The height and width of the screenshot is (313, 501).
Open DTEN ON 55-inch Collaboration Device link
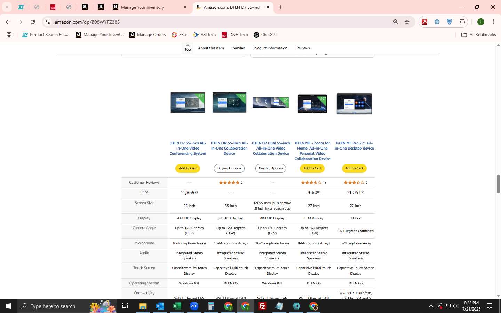point(229,148)
